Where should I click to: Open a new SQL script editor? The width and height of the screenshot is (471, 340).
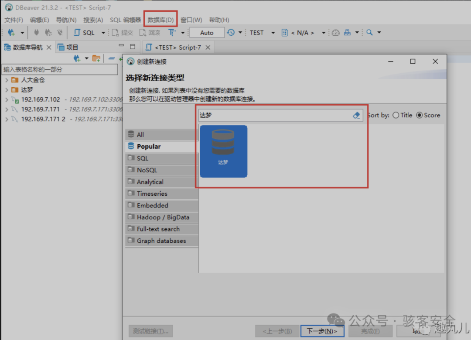point(84,32)
